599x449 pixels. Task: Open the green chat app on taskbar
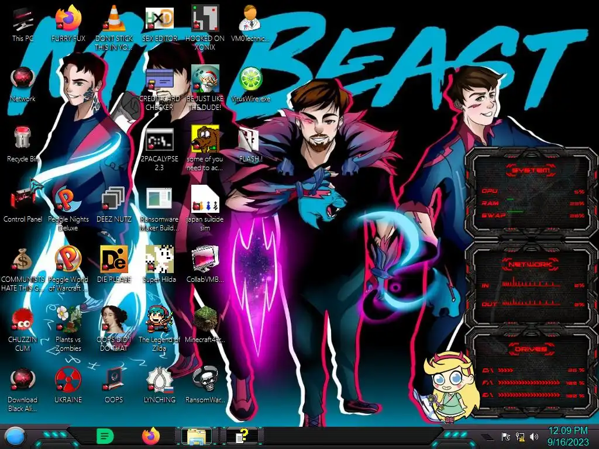(105, 436)
